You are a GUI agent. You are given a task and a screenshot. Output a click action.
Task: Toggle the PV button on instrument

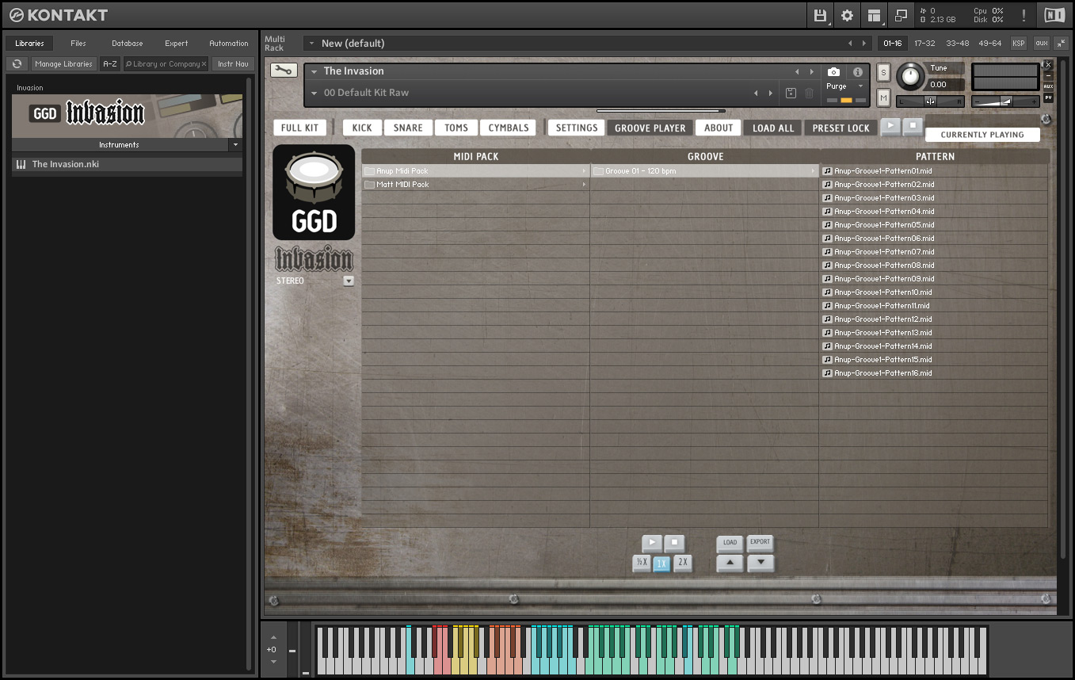point(1048,97)
